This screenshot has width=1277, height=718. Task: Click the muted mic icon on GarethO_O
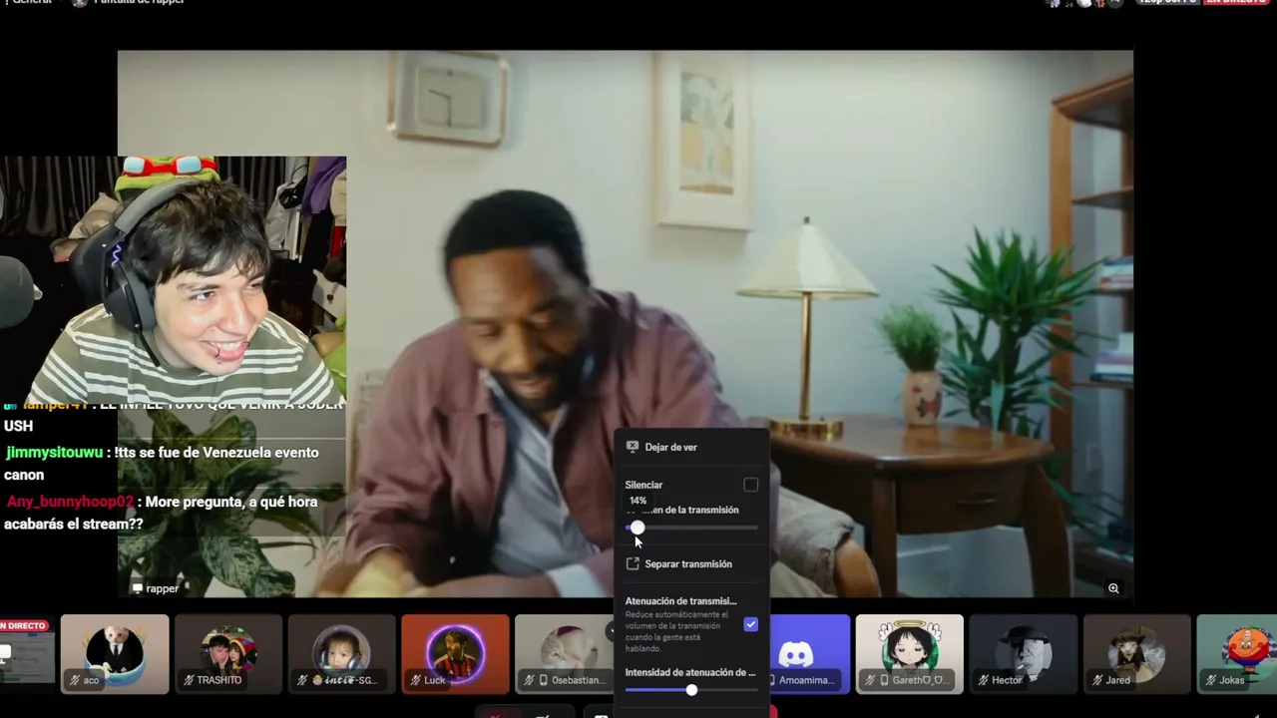(870, 680)
